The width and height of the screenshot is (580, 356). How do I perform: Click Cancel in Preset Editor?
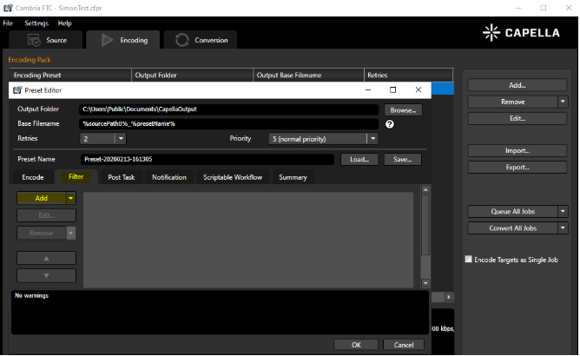[x=404, y=345]
